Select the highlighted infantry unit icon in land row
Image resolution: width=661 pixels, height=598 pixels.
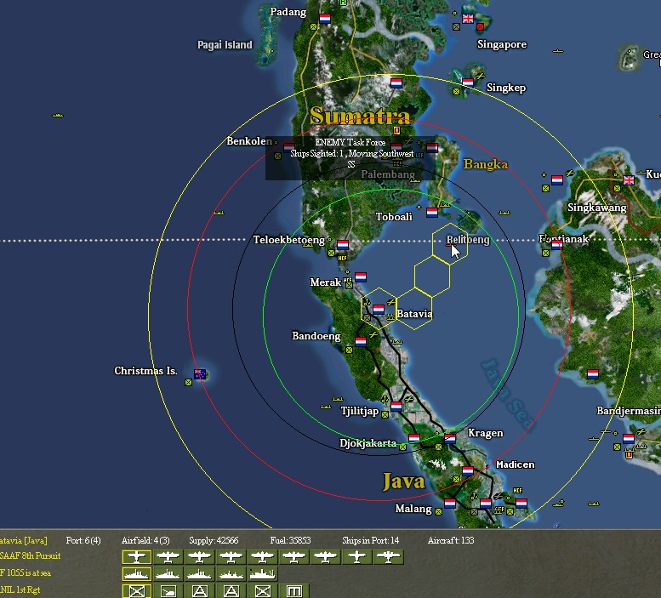click(137, 591)
